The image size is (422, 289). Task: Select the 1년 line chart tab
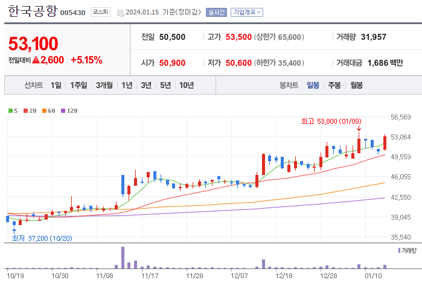pyautogui.click(x=127, y=85)
